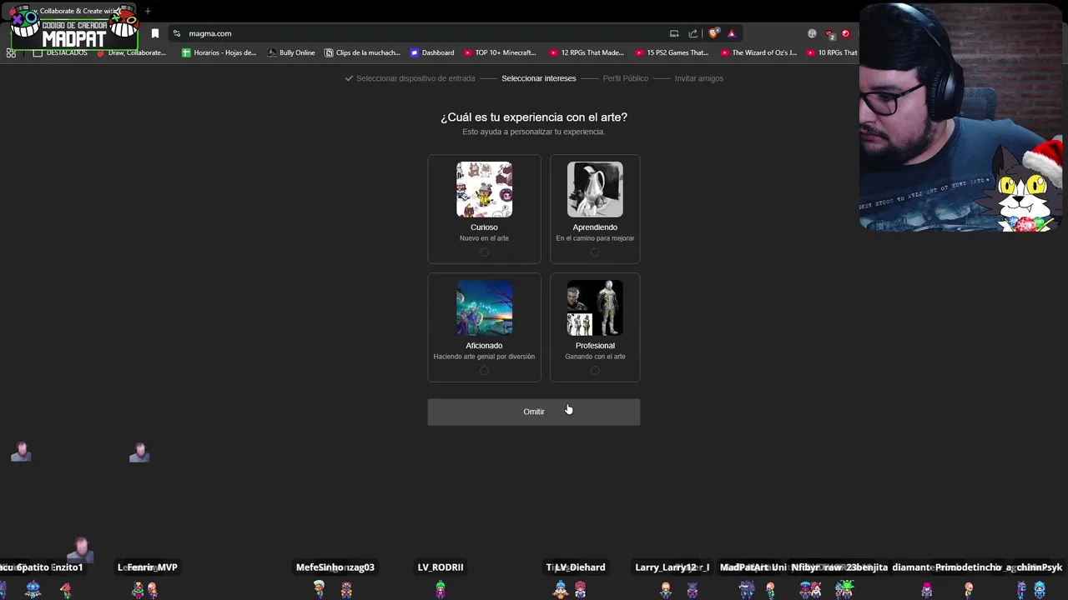1068x600 pixels.
Task: Click 'Esto ayuda a personalizar tu experiencia' text
Action: point(534,132)
